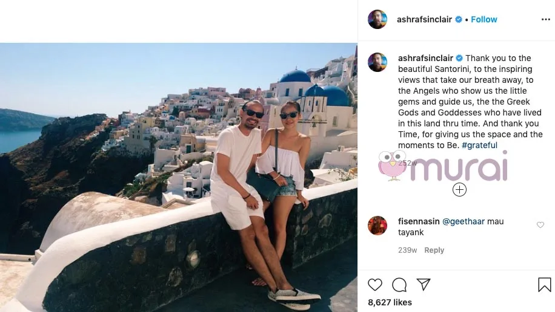Image resolution: width=555 pixels, height=312 pixels.
Task: Like fisennasin's comment with small heart
Action: pyautogui.click(x=540, y=225)
